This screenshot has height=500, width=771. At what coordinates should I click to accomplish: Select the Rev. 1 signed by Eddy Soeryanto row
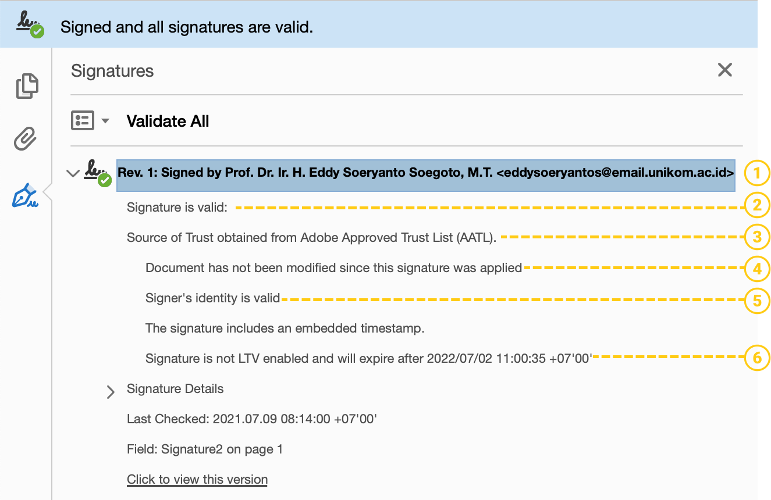coord(426,173)
